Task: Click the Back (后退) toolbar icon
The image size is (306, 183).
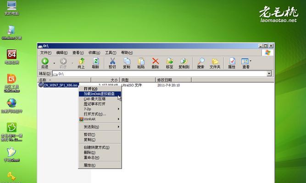Action: [x=45, y=61]
